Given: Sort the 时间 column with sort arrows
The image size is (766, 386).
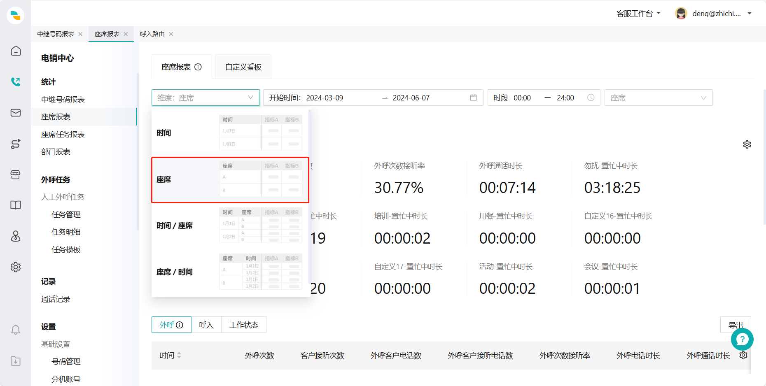Looking at the screenshot, I should 179,355.
